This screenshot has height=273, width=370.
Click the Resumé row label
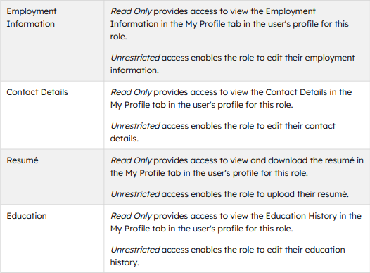tap(23, 160)
